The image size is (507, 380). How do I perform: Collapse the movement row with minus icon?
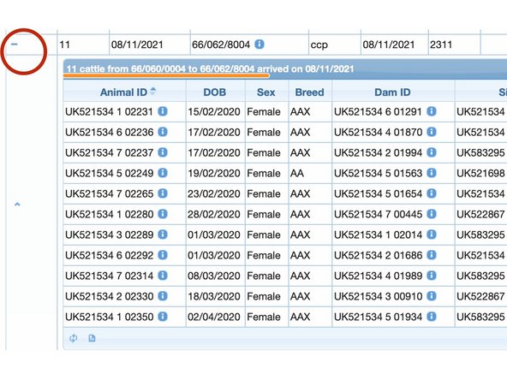(x=15, y=45)
